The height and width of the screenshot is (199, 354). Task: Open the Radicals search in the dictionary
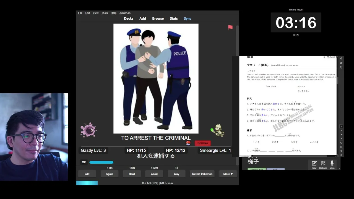tap(323, 164)
